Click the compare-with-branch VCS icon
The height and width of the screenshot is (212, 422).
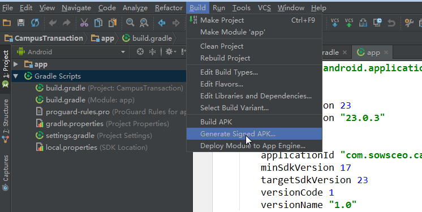(x=363, y=23)
